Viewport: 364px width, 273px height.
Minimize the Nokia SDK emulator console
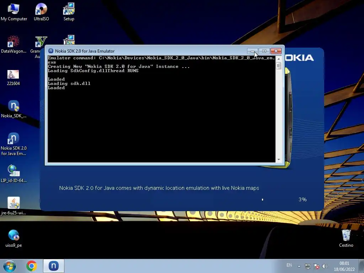(252, 51)
